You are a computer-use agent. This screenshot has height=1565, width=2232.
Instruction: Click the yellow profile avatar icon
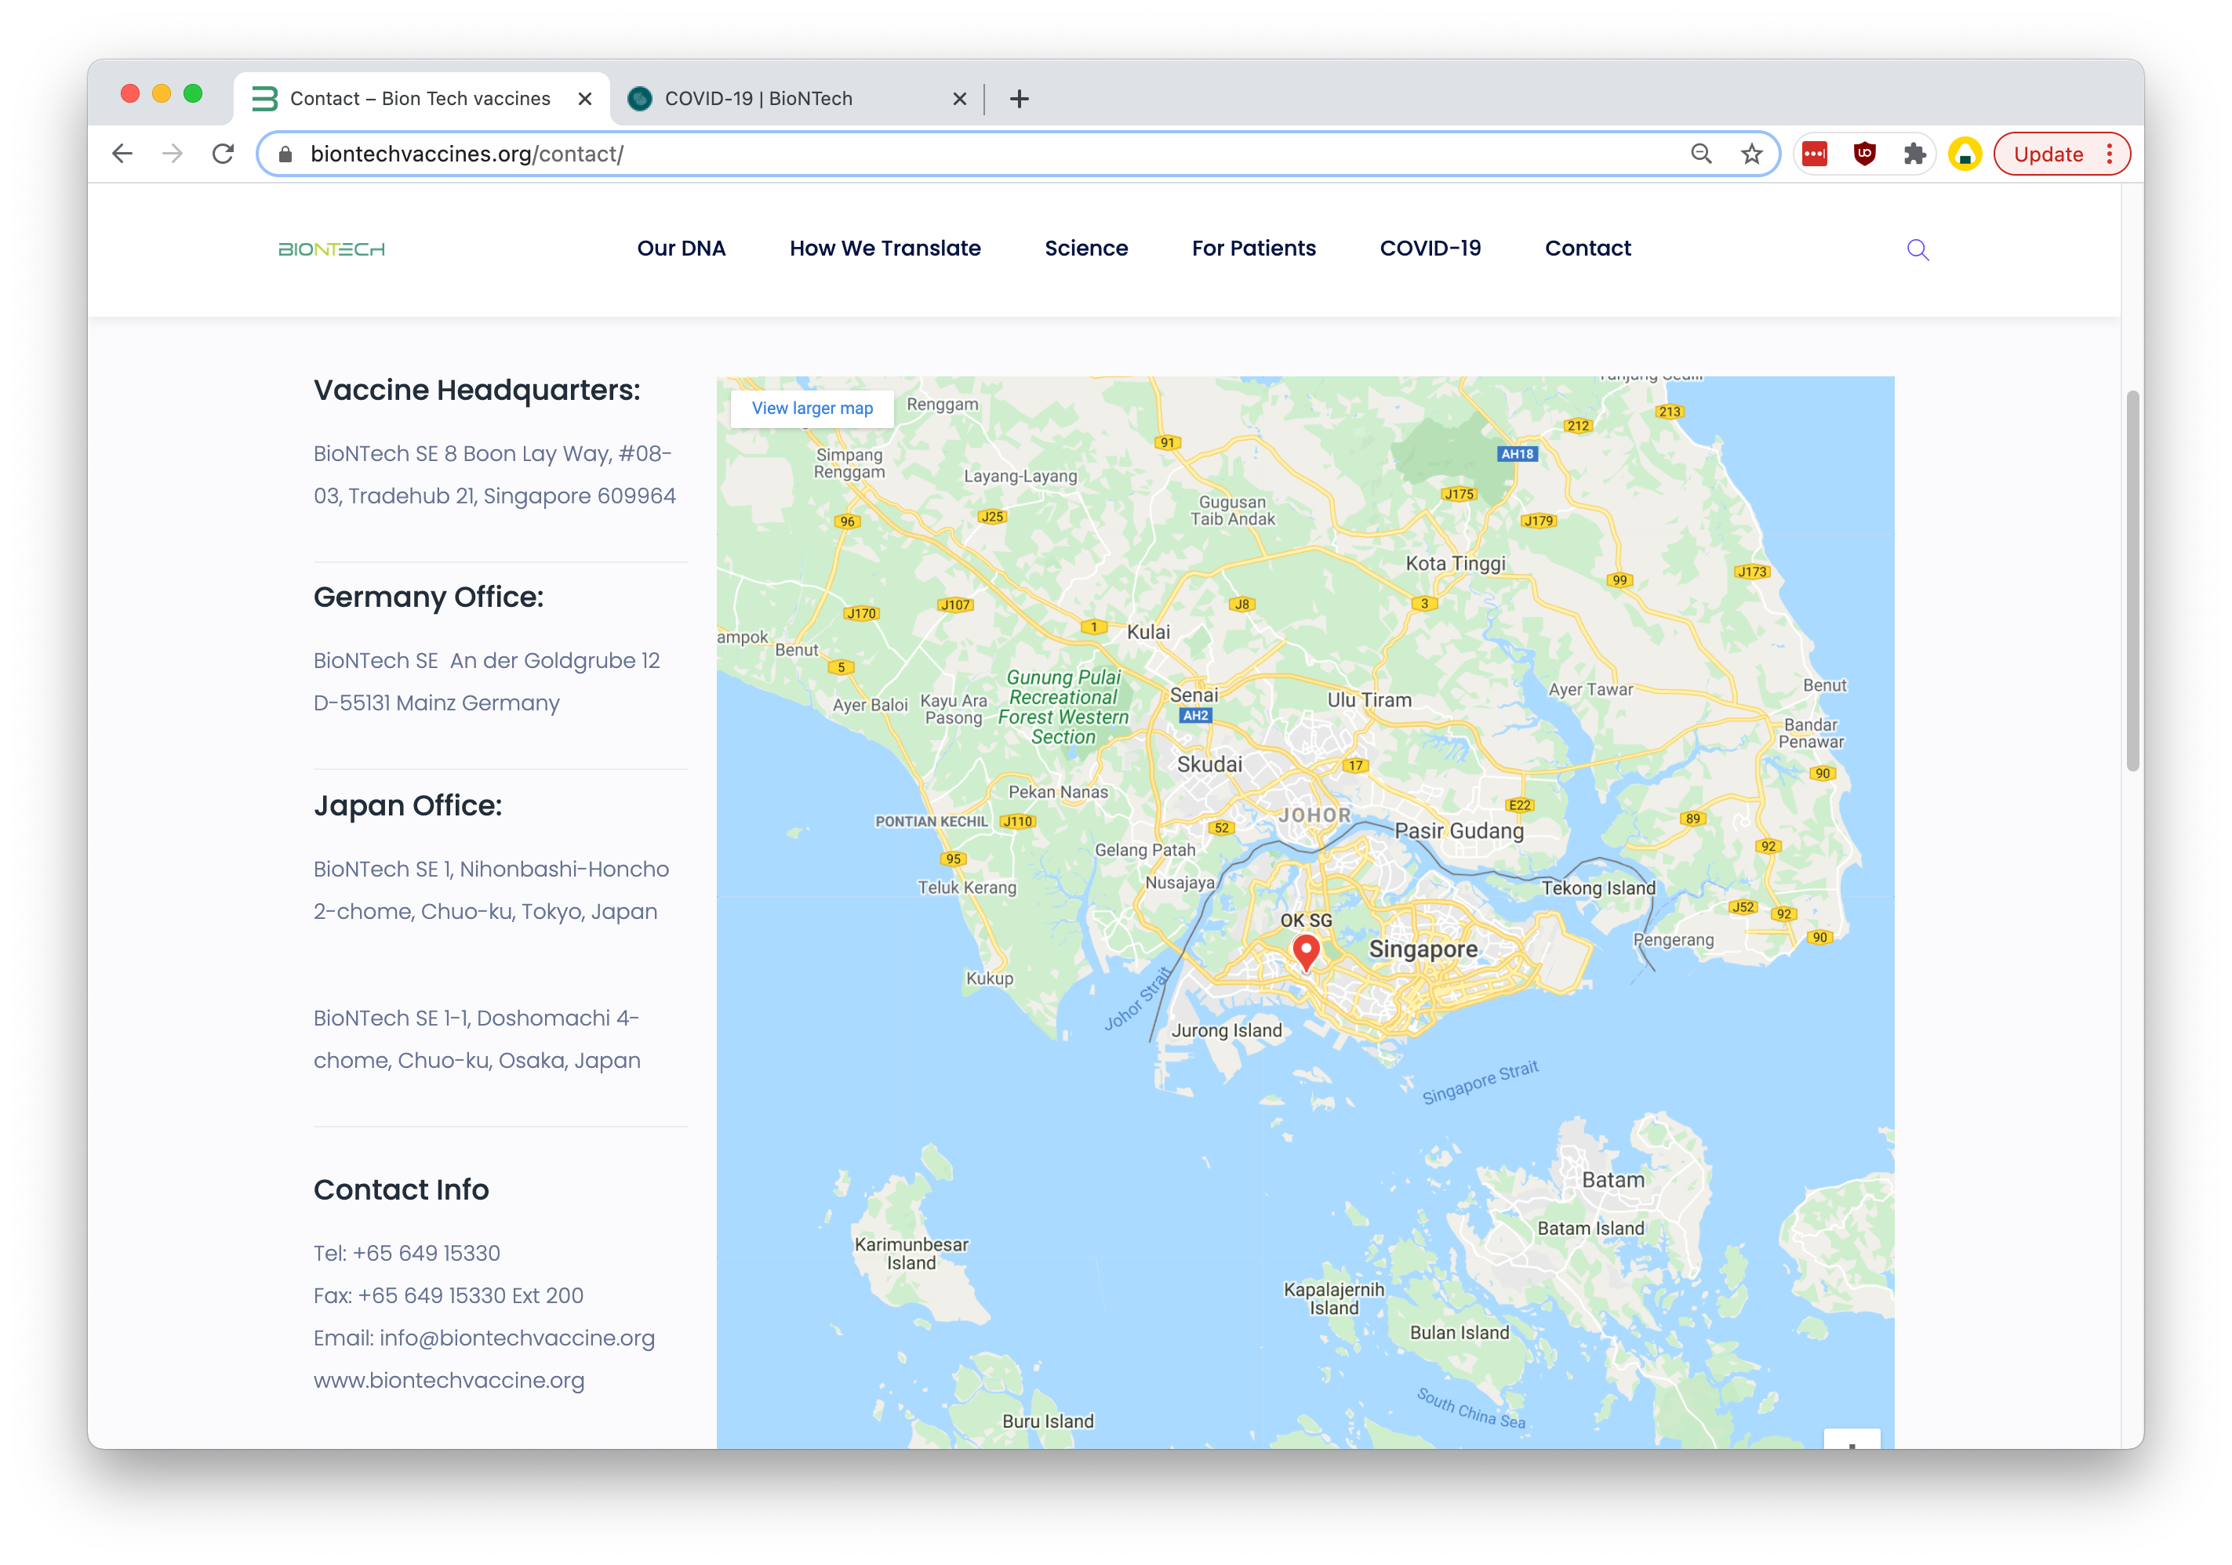point(1965,154)
